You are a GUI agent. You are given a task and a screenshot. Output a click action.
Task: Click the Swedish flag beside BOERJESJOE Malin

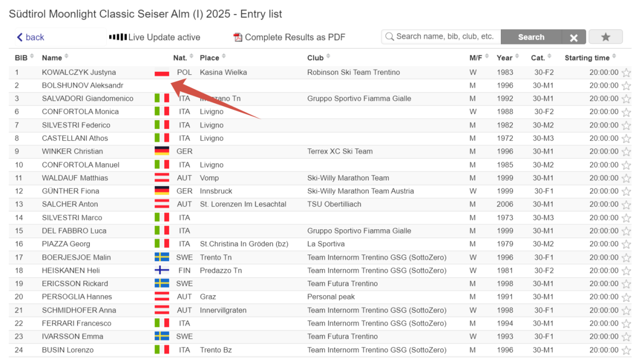coord(162,257)
